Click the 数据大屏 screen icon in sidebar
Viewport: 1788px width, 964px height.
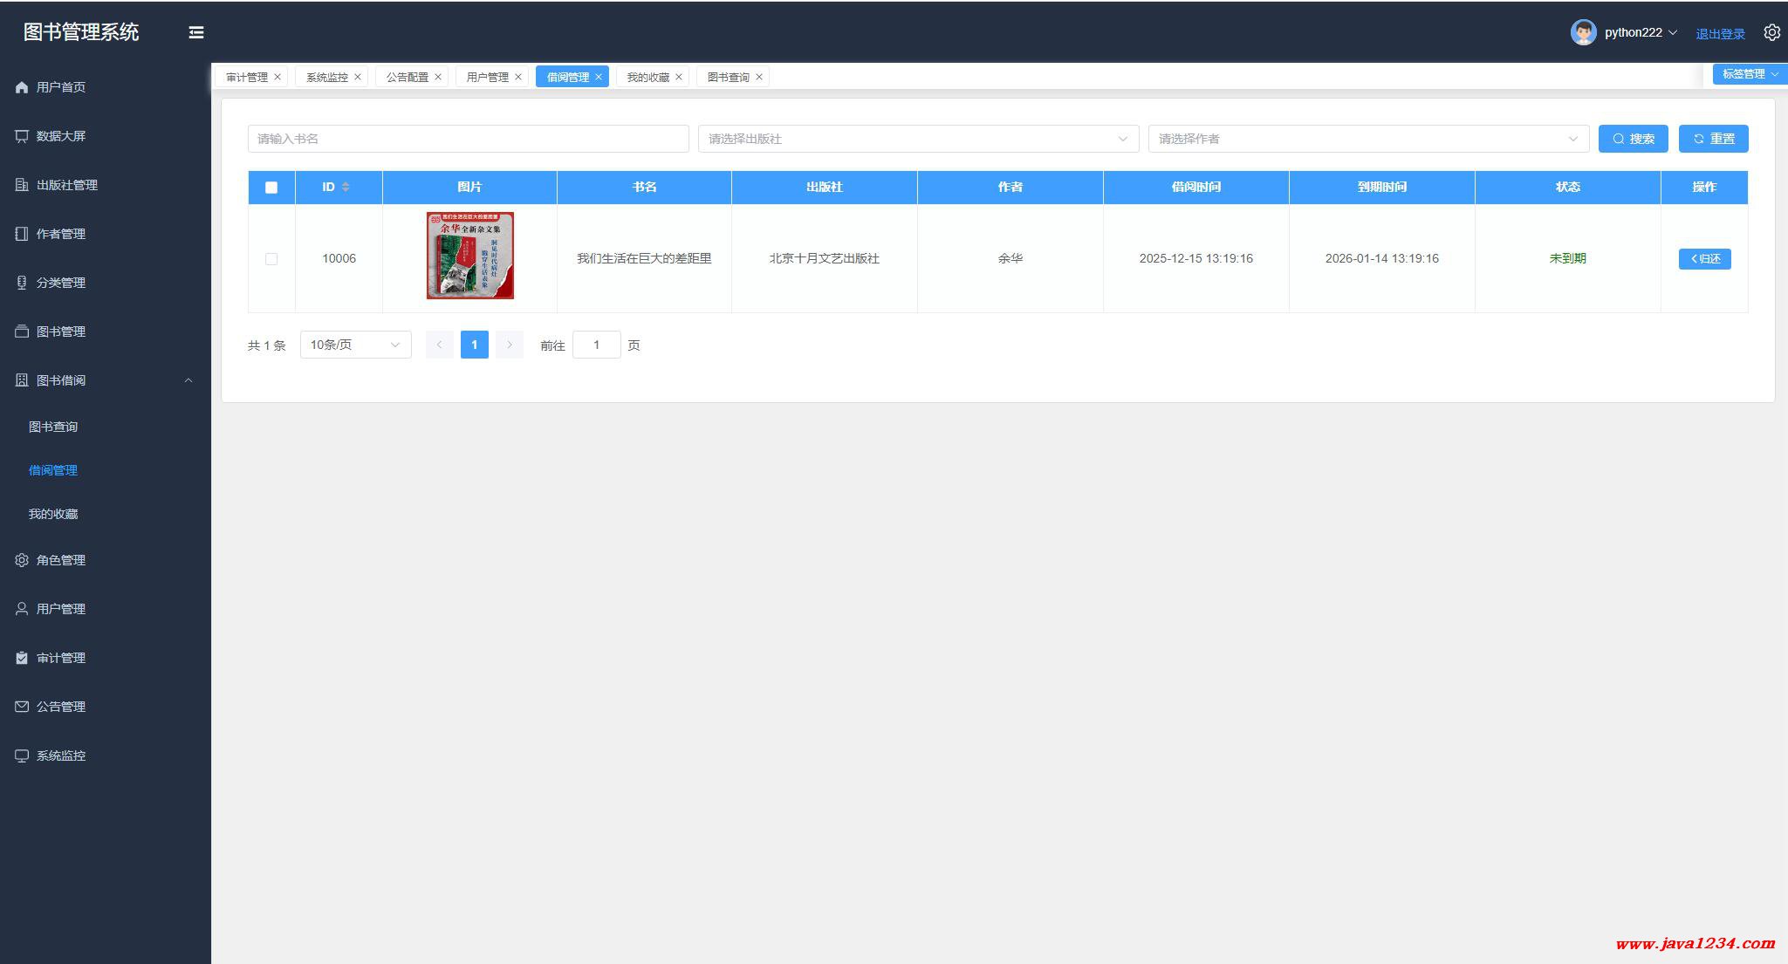tap(22, 136)
